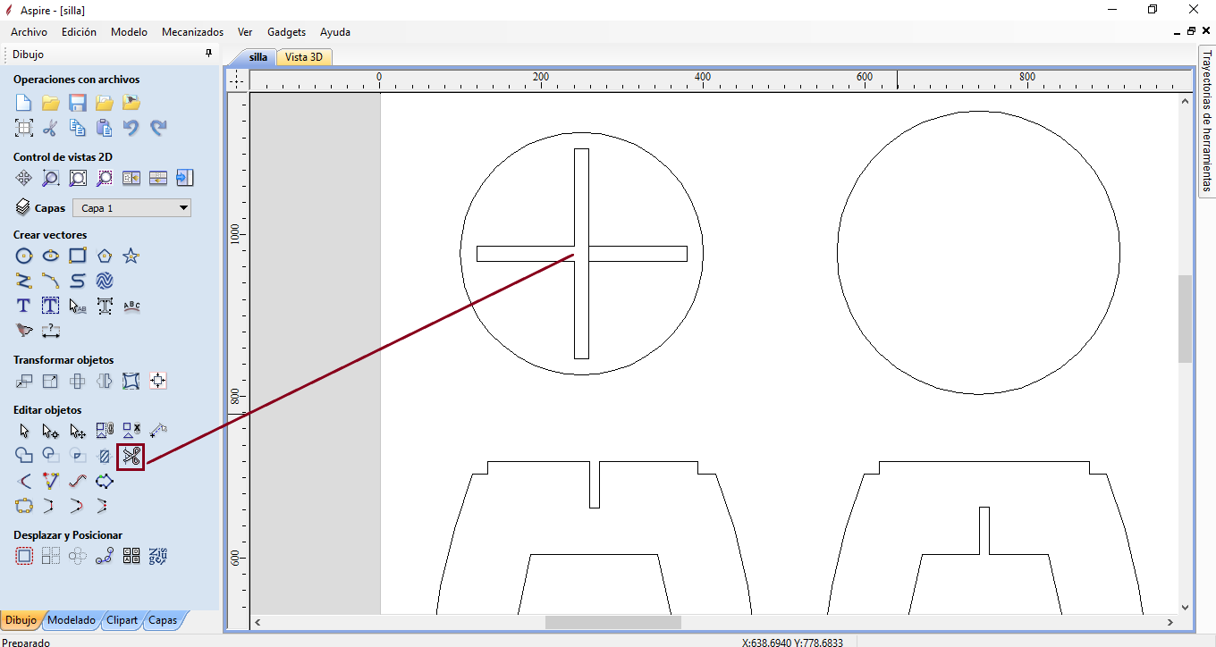The height and width of the screenshot is (647, 1216).
Task: Click the vertical scrollbar thumb
Action: (x=1186, y=319)
